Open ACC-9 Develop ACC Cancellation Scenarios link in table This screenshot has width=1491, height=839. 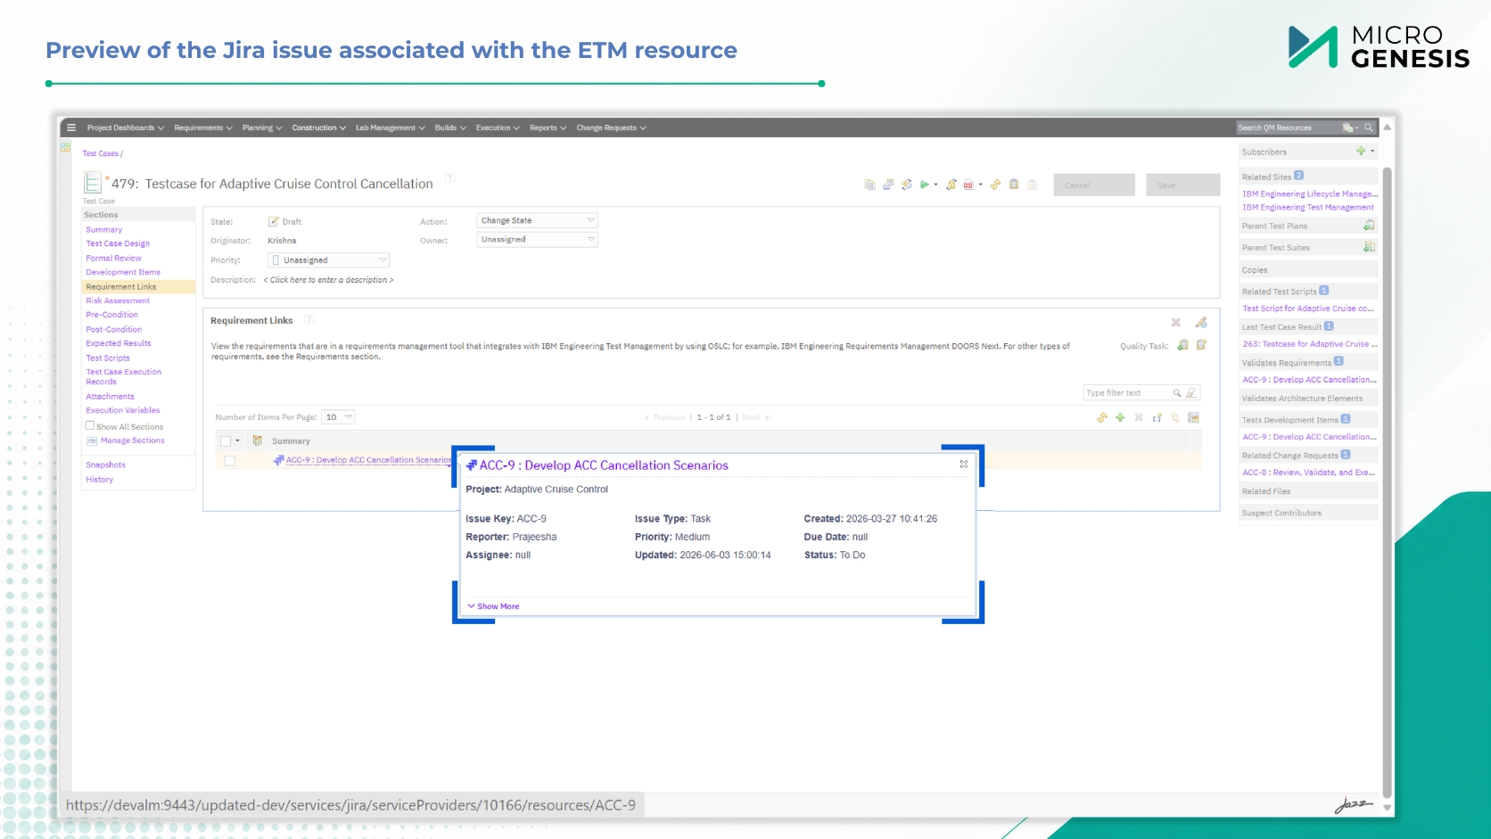[368, 460]
